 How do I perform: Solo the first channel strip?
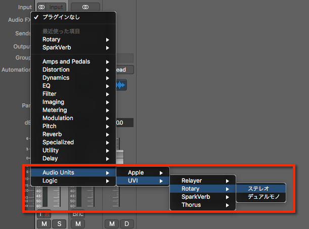(59, 224)
